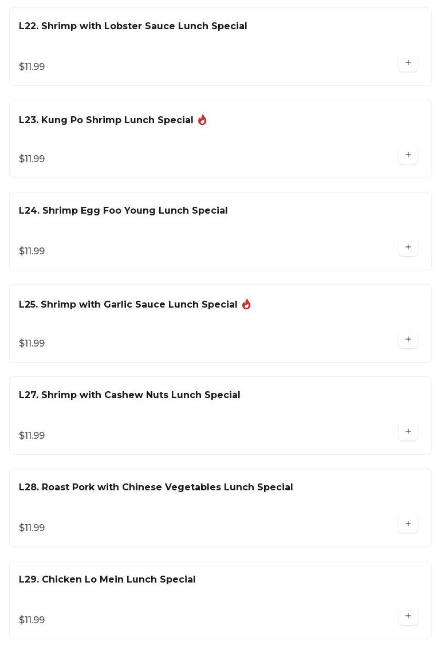The width and height of the screenshot is (441, 653).
Task: Add L27 Shrimp with Cashew Nuts
Action: (x=408, y=431)
